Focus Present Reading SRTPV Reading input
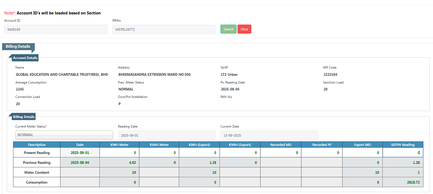 (x=403, y=153)
